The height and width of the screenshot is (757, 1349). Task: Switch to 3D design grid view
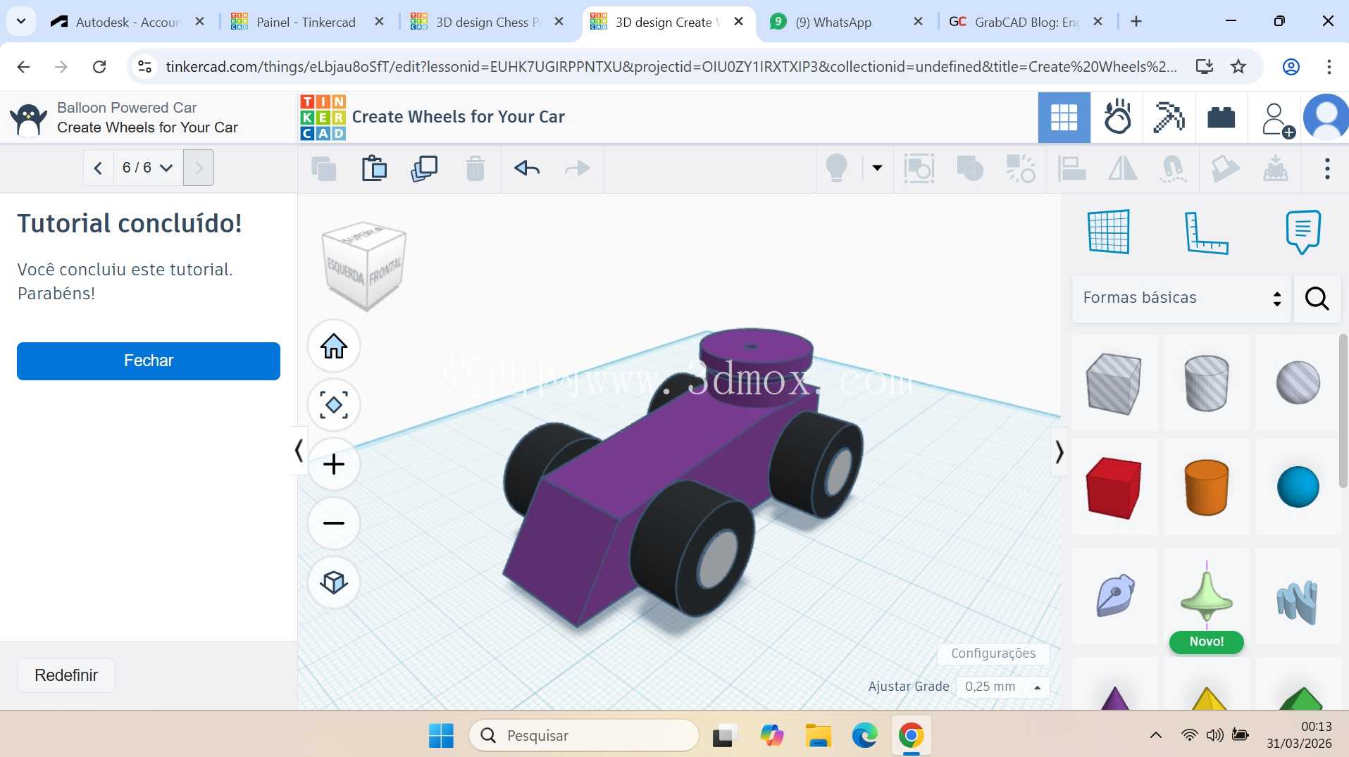(1064, 118)
